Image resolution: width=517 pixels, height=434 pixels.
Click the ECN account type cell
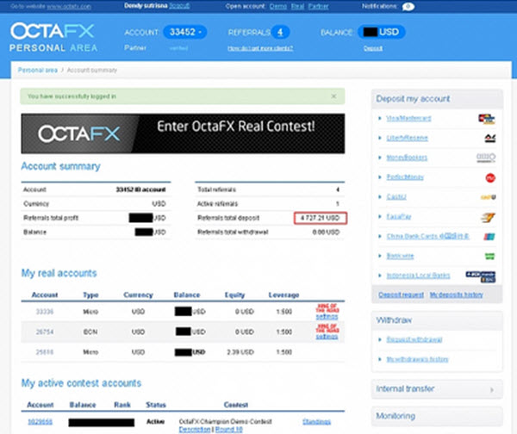[x=90, y=332]
